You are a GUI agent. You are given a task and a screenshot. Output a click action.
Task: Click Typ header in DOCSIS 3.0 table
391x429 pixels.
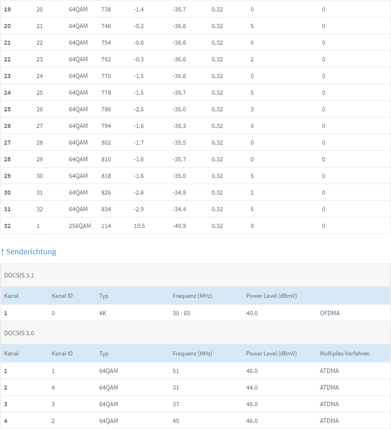tap(104, 353)
